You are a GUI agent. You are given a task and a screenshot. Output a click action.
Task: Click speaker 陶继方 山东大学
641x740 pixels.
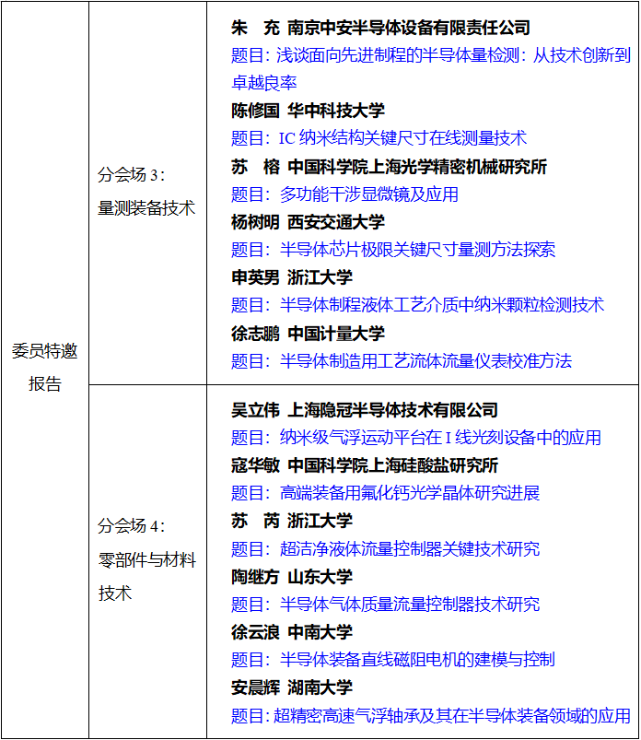click(x=291, y=577)
